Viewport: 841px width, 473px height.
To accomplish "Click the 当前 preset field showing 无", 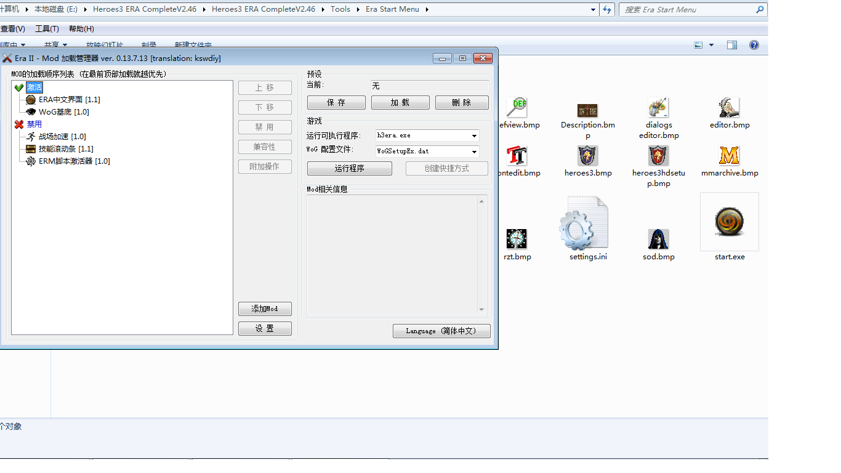I will click(429, 86).
